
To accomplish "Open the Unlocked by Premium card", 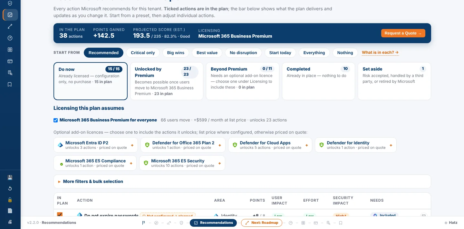I will [167, 81].
